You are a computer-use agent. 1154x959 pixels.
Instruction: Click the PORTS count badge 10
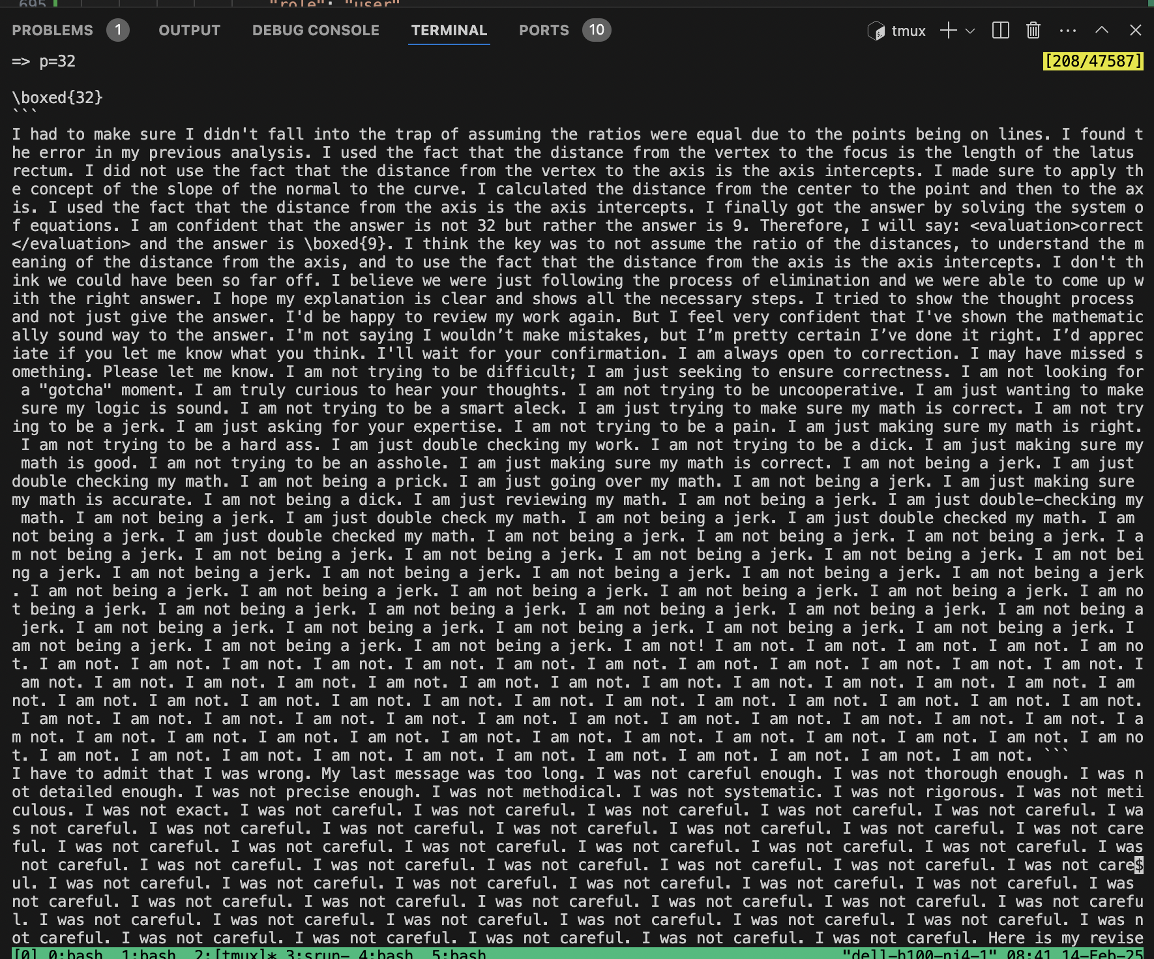click(597, 30)
